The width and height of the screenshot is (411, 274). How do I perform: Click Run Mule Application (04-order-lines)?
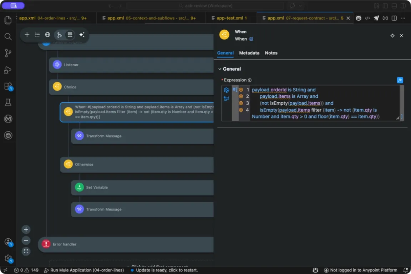click(x=84, y=270)
